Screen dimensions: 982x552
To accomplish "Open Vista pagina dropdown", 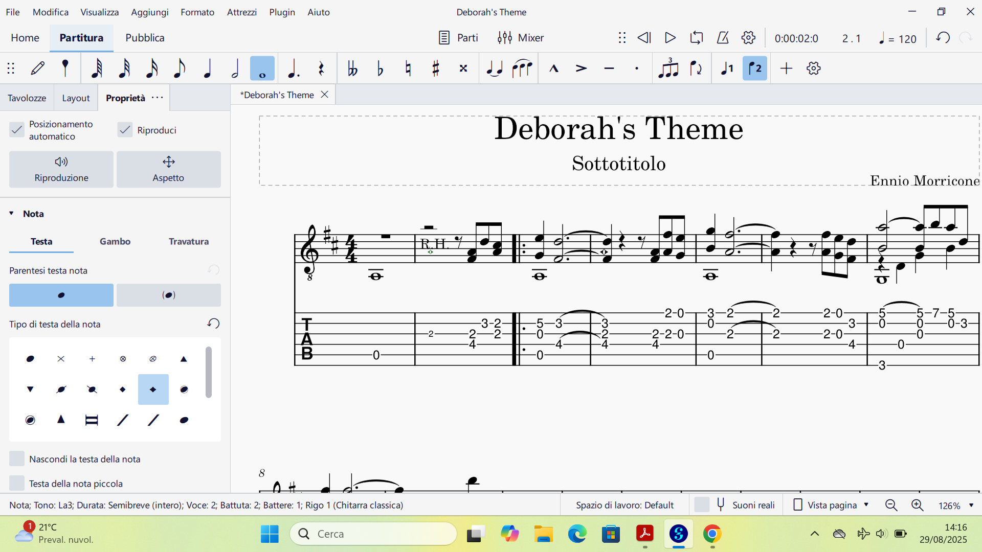I will (832, 505).
